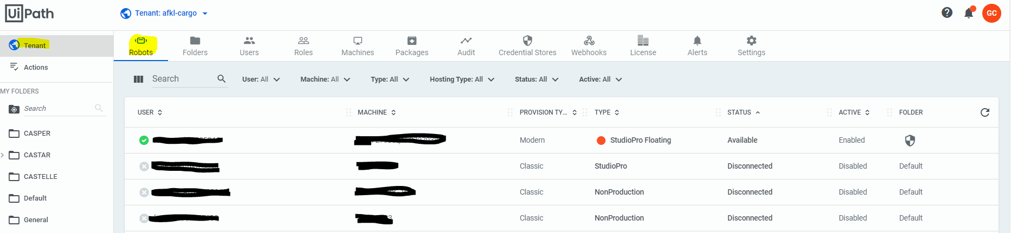Sort by the USER column header
The image size is (1011, 233).
point(150,112)
